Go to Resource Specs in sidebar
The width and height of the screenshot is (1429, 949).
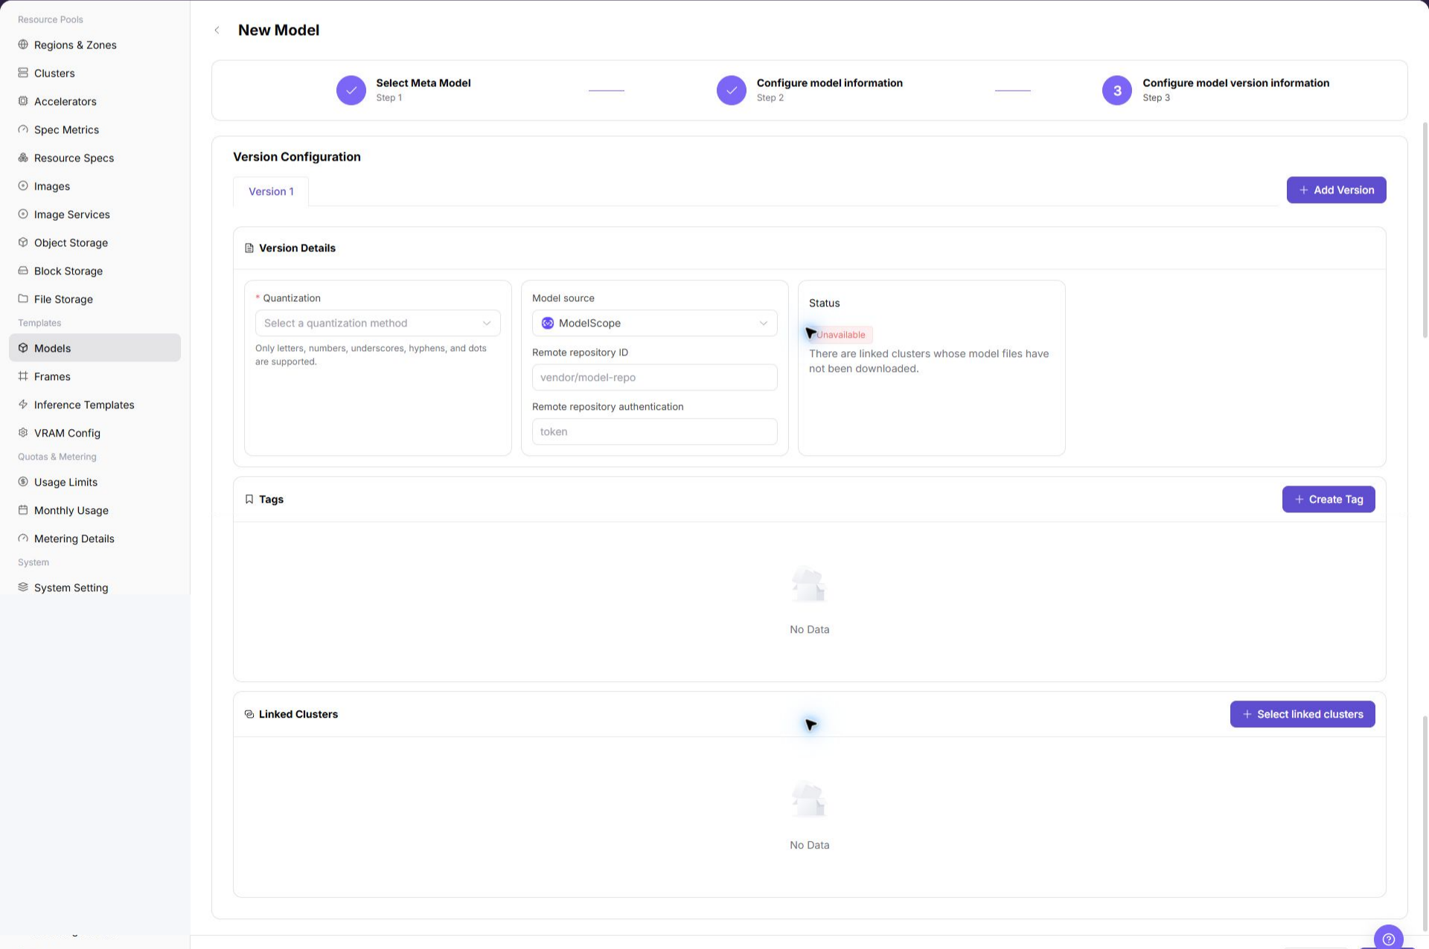tap(95, 158)
